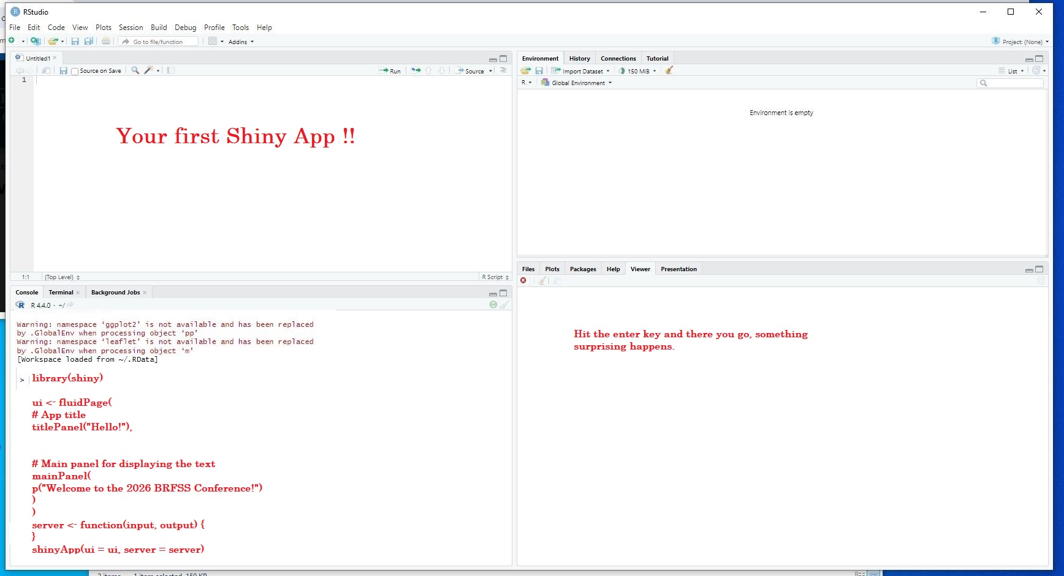Click the code tools magic wand icon

tap(148, 70)
